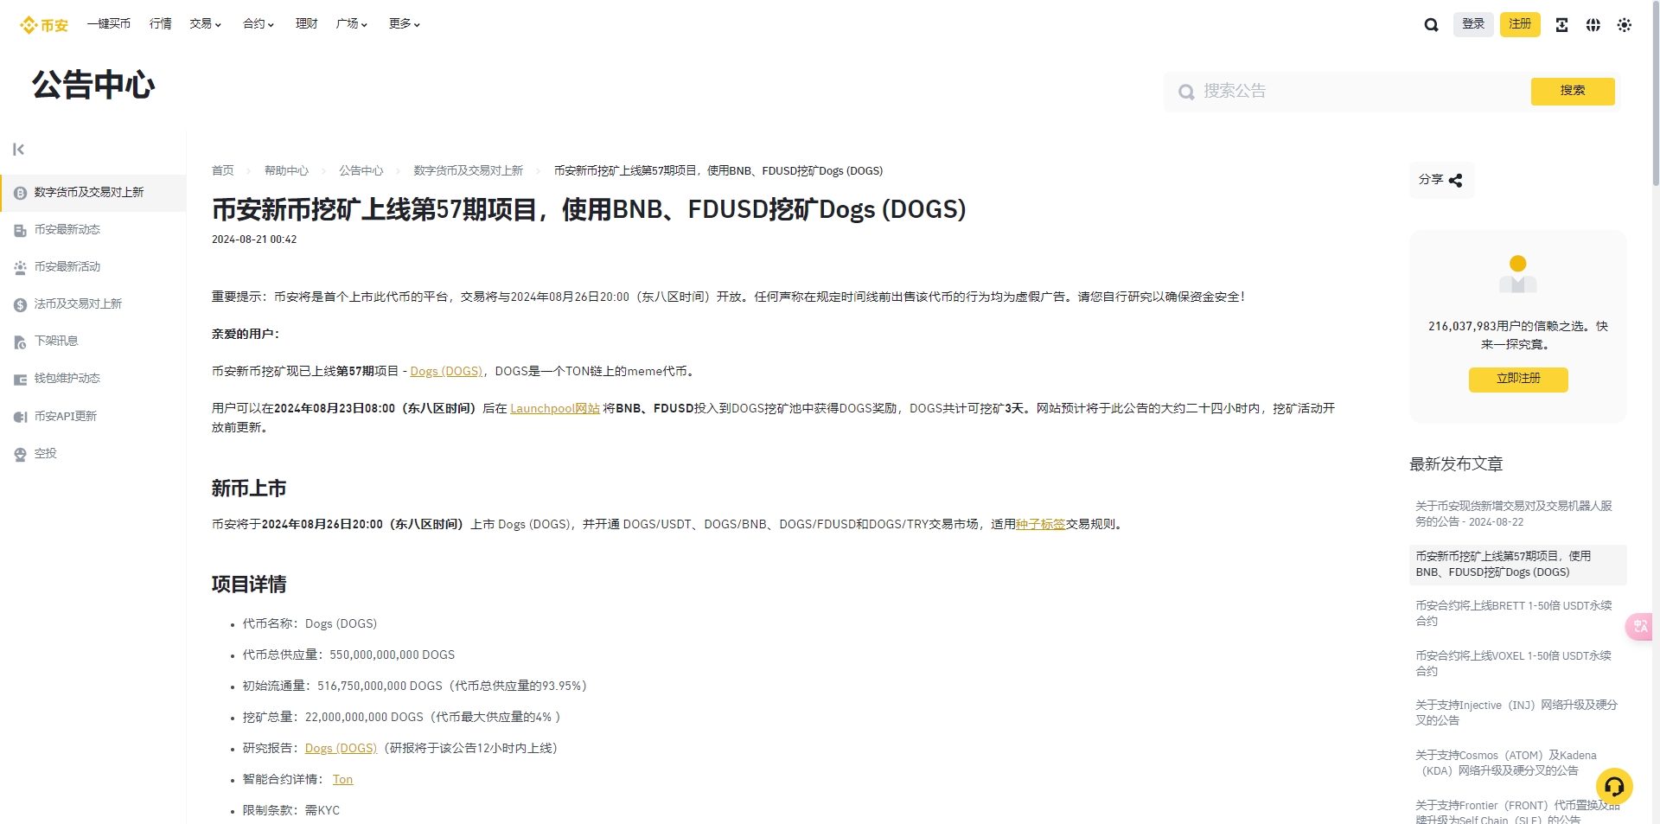Viewport: 1660px width, 824px height.
Task: Click the pink translate floating icon
Action: point(1639,626)
